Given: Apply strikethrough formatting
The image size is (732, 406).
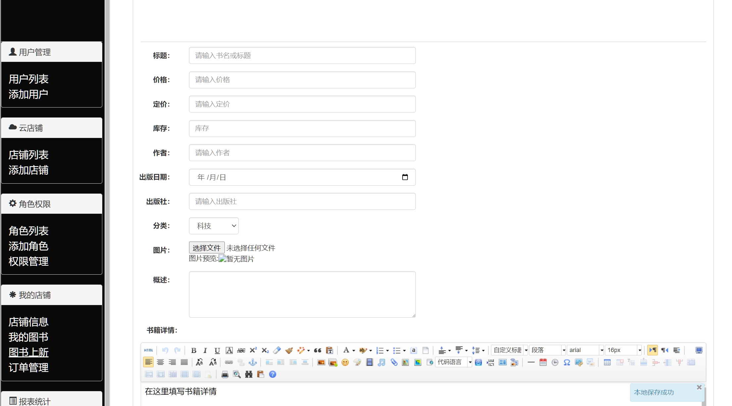Looking at the screenshot, I should point(241,350).
